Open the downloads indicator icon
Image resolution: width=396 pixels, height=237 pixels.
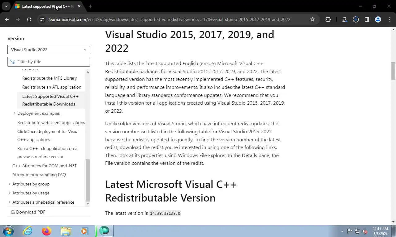point(356,19)
